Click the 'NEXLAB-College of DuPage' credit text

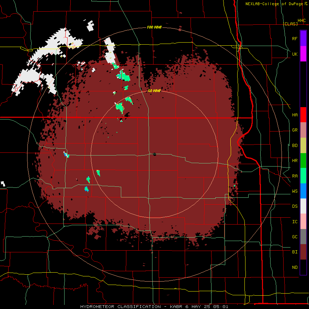[274, 4]
